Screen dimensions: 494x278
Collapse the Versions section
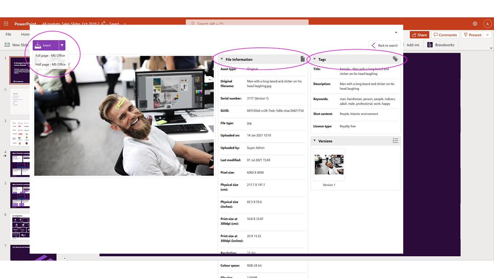point(315,141)
